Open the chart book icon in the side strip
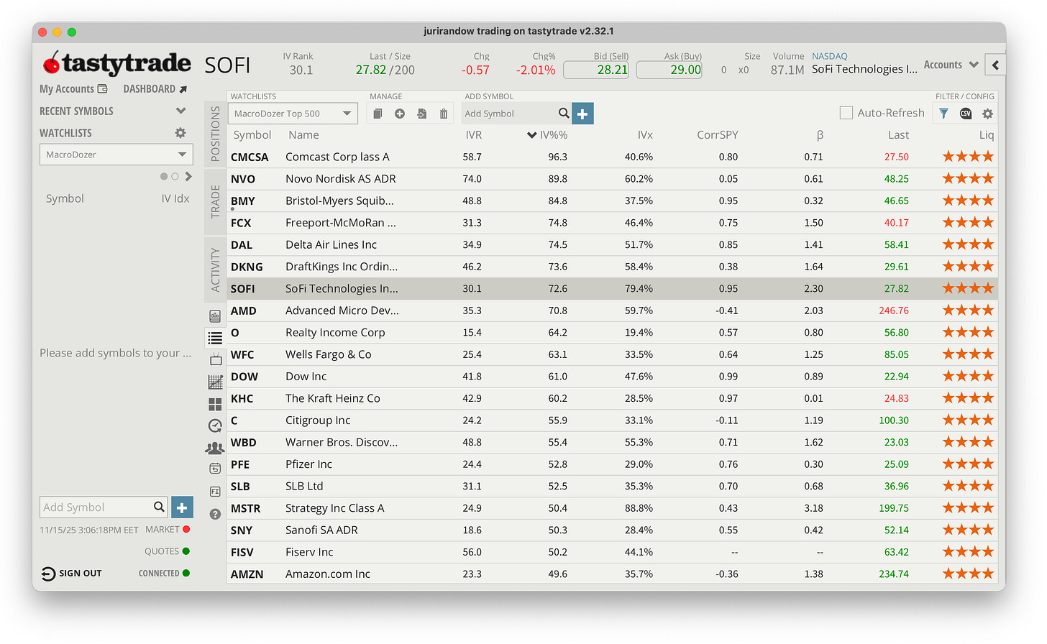Screen dimensions: 1047x644 pos(215,316)
